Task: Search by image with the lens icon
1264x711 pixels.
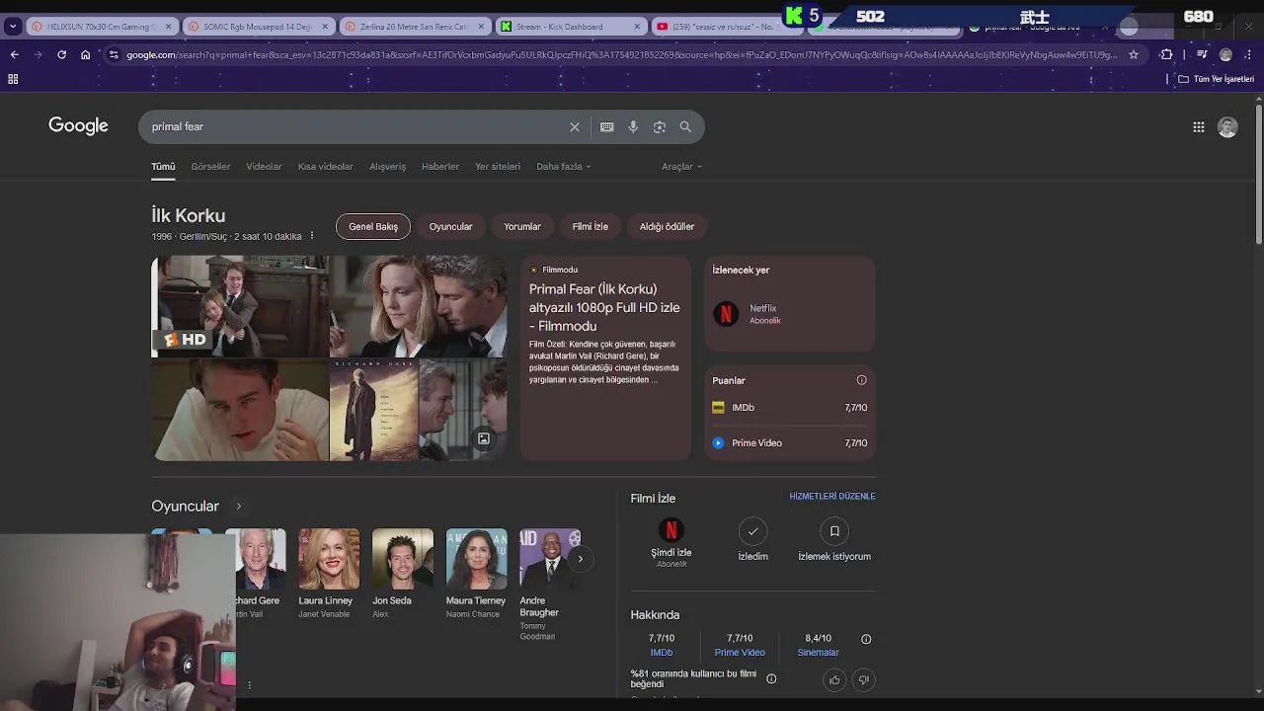Action: point(659,126)
